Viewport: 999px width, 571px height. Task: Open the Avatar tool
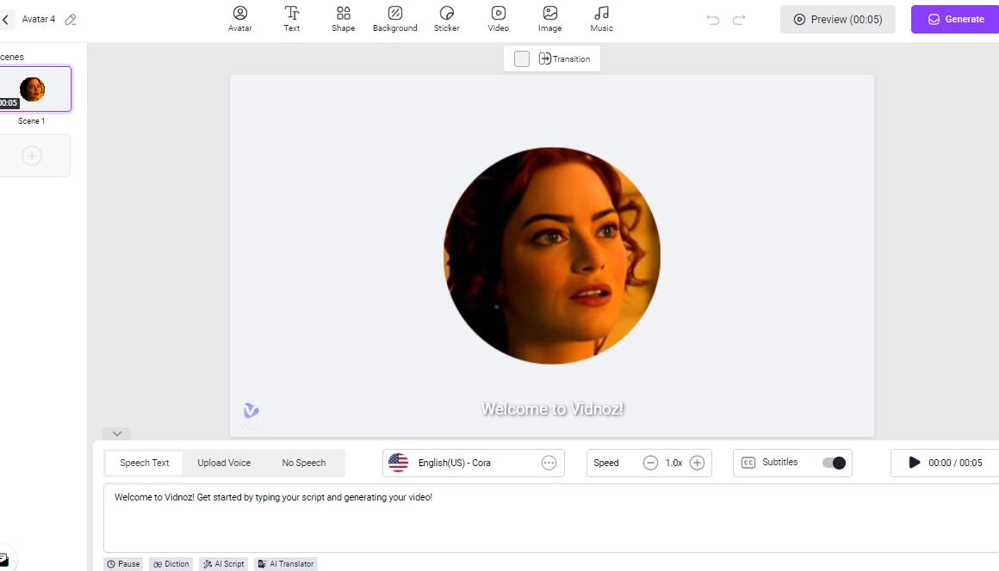(240, 19)
